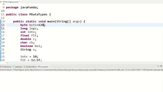Click the class name PDataTypes on line 11
The width and height of the screenshot is (163, 92).
click(x=38, y=14)
